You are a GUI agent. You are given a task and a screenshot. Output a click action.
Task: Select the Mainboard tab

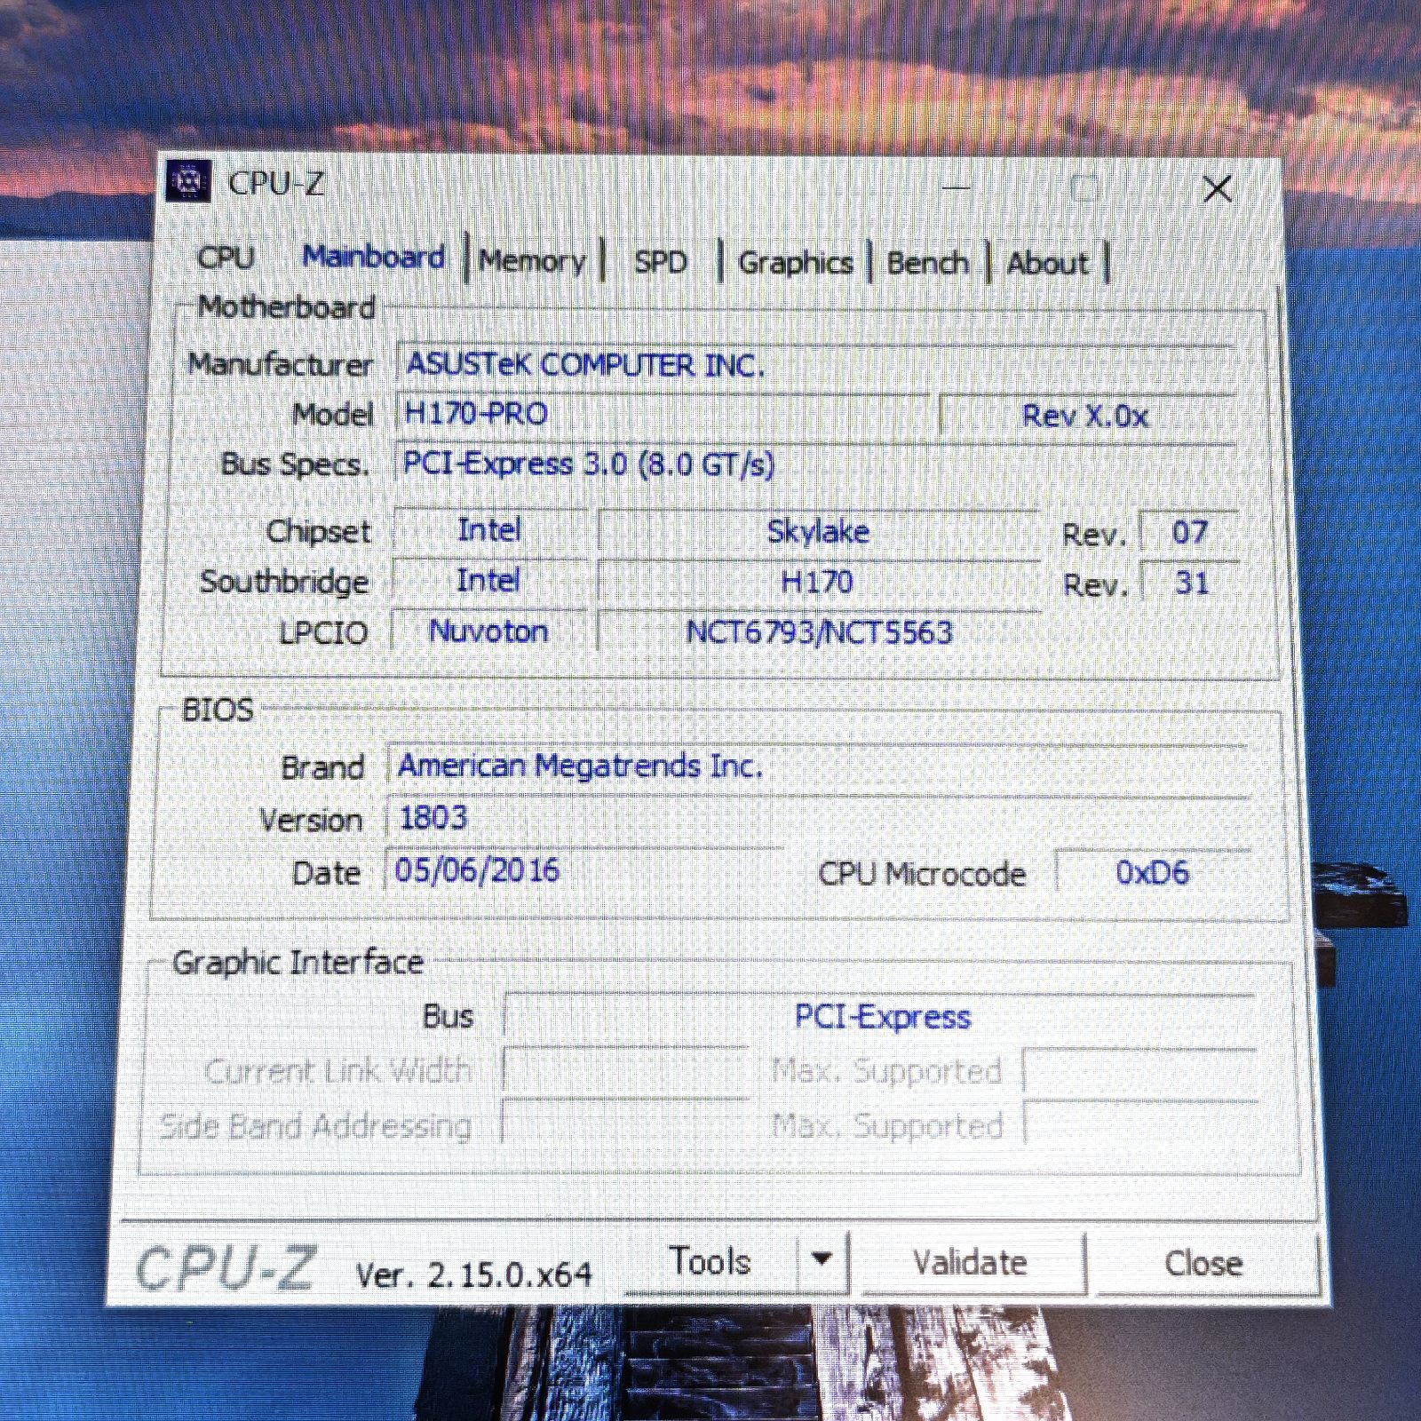point(374,257)
